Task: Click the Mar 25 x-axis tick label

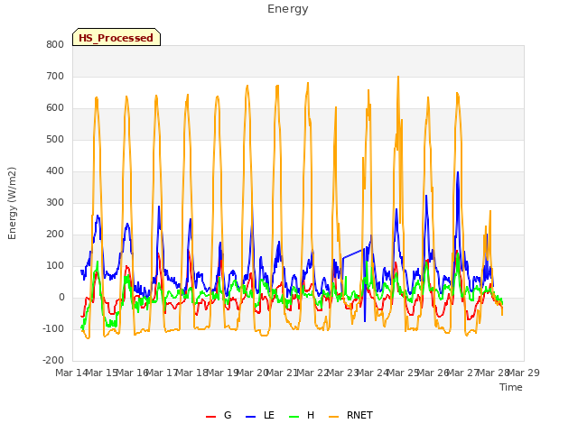Action: pyautogui.click(x=404, y=373)
